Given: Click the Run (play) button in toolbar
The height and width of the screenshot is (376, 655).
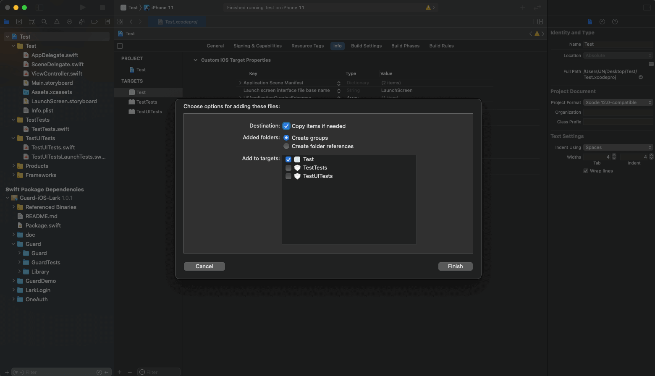Looking at the screenshot, I should coord(83,8).
